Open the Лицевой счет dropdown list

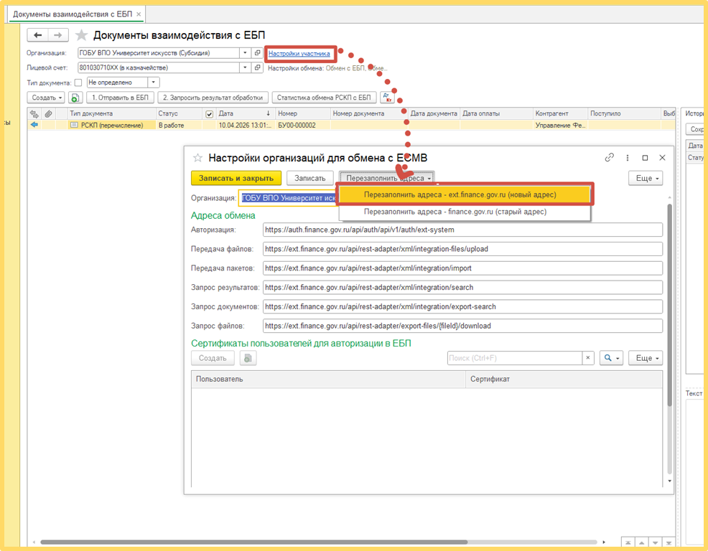pyautogui.click(x=245, y=67)
